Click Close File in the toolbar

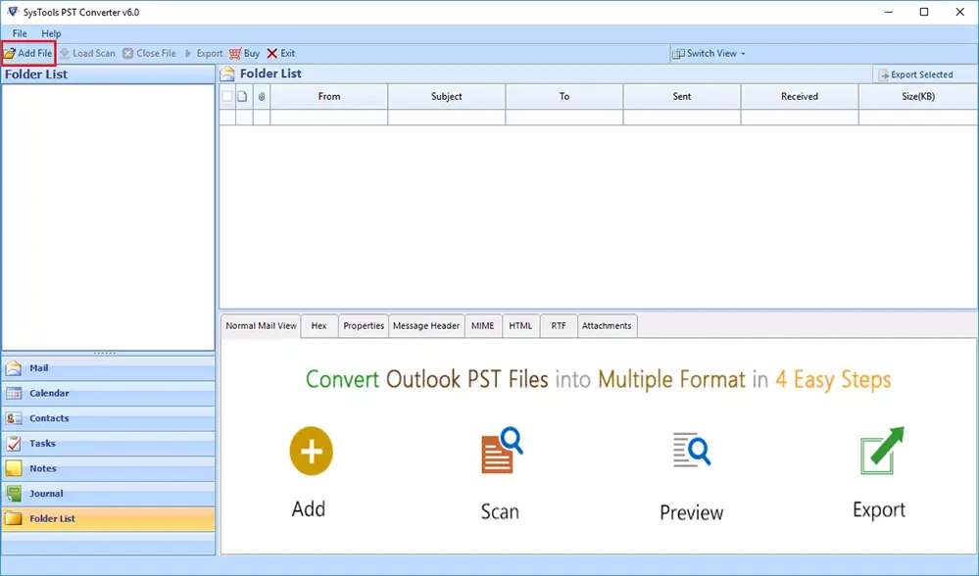click(x=149, y=53)
